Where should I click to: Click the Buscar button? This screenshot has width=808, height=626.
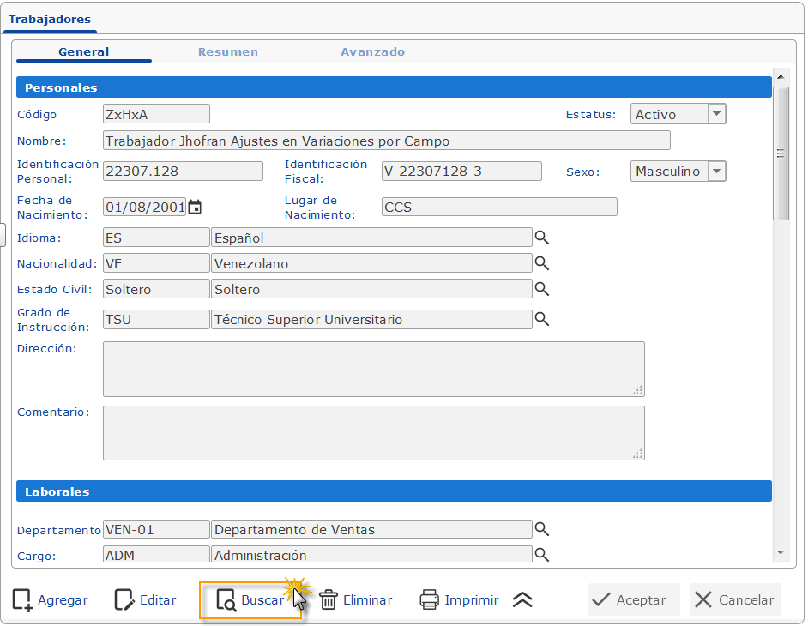250,600
